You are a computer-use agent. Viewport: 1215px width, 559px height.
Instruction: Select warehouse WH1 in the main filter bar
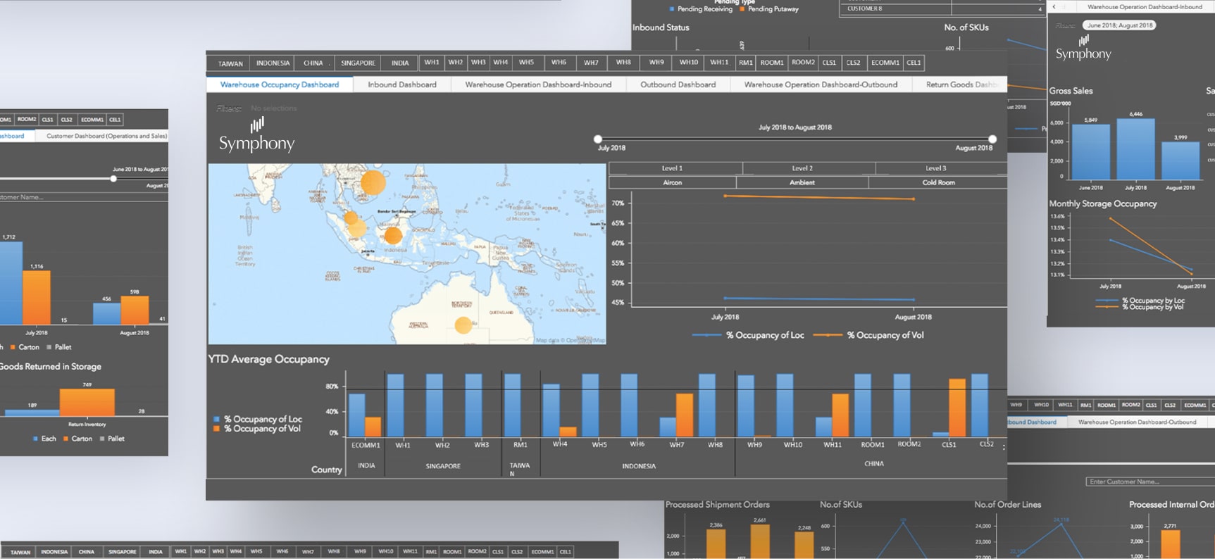[x=432, y=63]
